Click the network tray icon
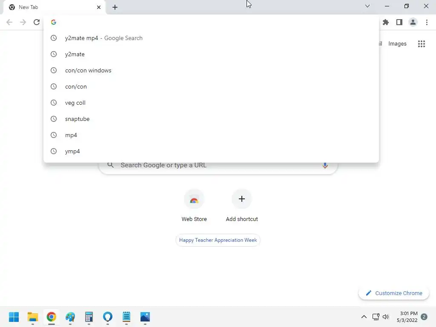 (376, 317)
